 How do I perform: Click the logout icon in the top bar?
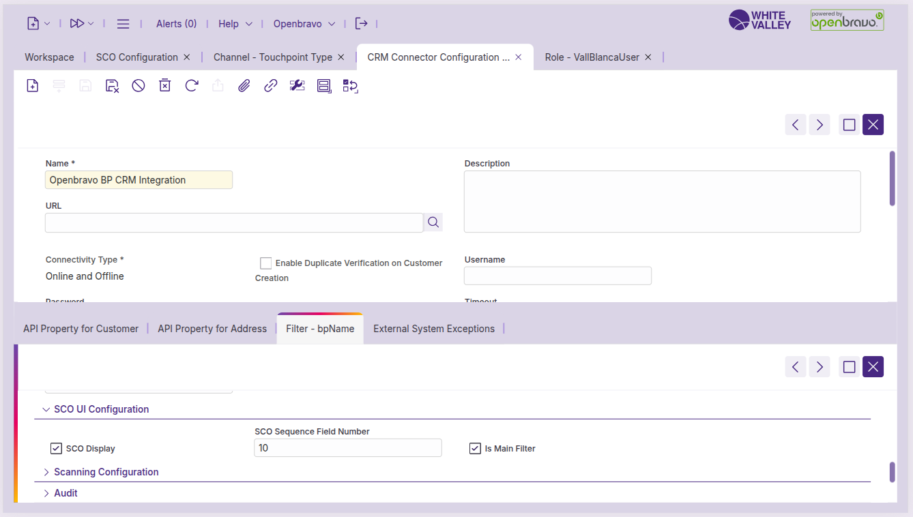click(362, 23)
